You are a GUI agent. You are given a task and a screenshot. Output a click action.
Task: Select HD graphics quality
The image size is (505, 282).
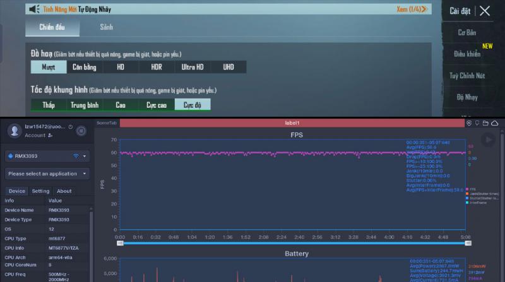(x=121, y=67)
